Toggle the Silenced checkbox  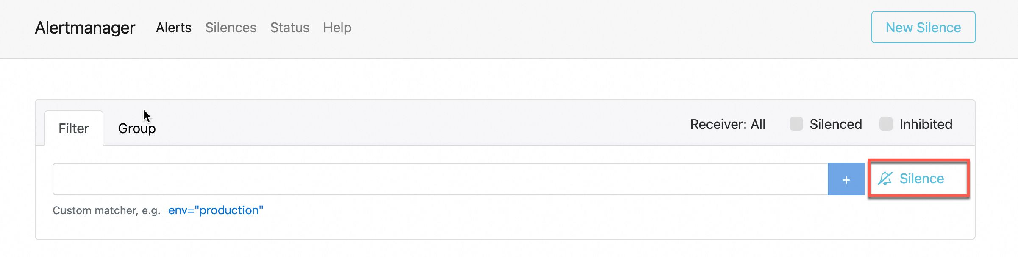pyautogui.click(x=796, y=124)
